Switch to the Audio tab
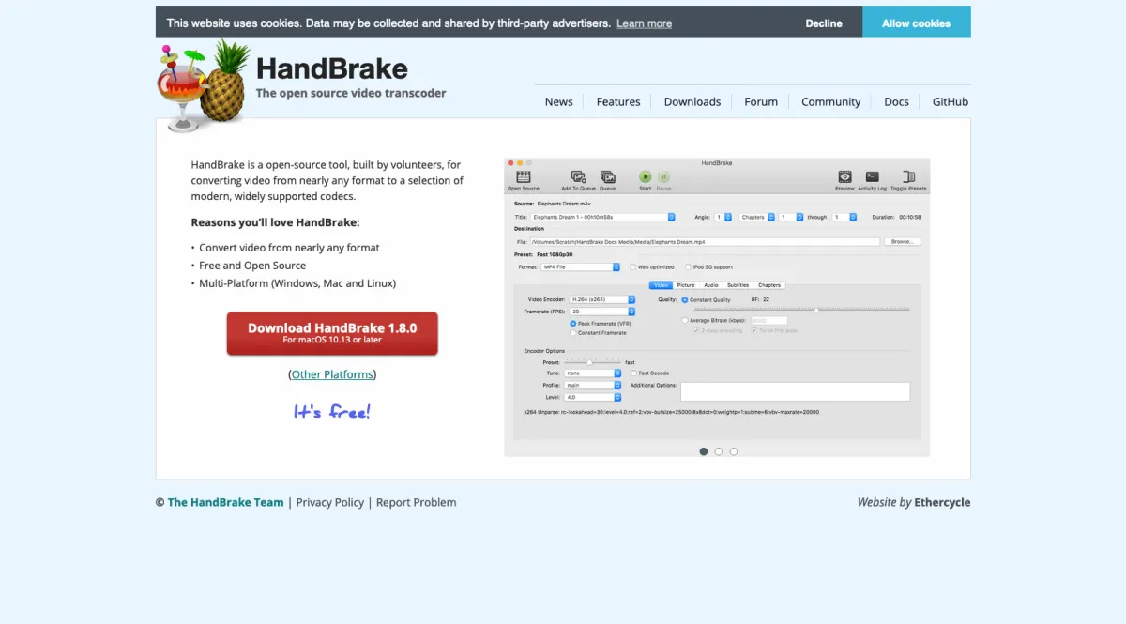Viewport: 1126px width, 624px height. (711, 285)
